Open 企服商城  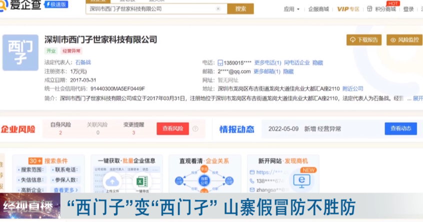click(x=318, y=9)
